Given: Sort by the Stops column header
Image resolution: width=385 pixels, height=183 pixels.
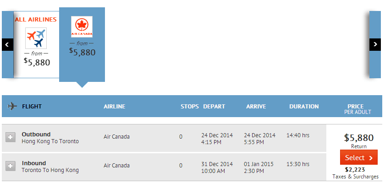Looking at the screenshot, I should coord(189,107).
